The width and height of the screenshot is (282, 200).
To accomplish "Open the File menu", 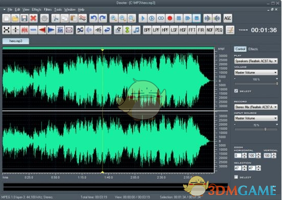I will [10, 10].
